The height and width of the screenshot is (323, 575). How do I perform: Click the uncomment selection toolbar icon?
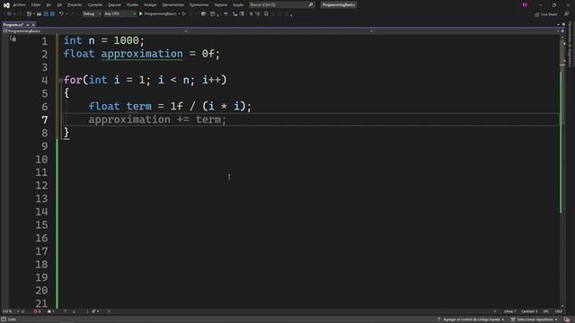(x=258, y=14)
